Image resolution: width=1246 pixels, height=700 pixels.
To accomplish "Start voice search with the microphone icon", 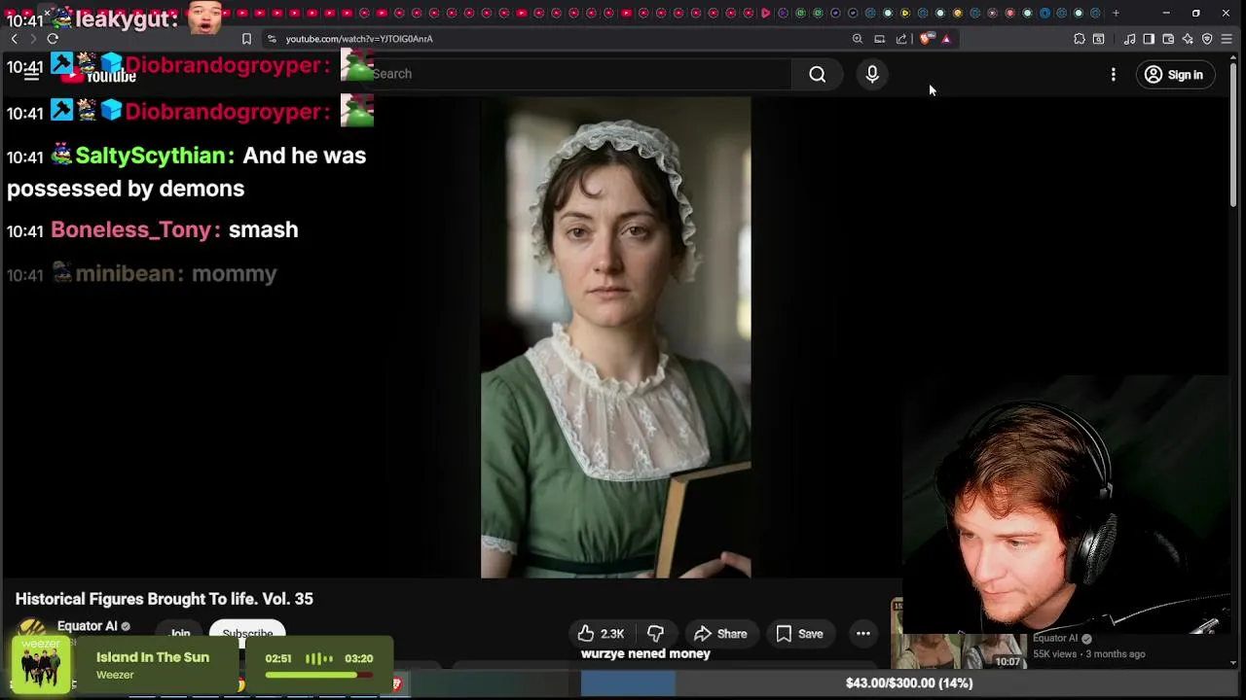I will [872, 74].
